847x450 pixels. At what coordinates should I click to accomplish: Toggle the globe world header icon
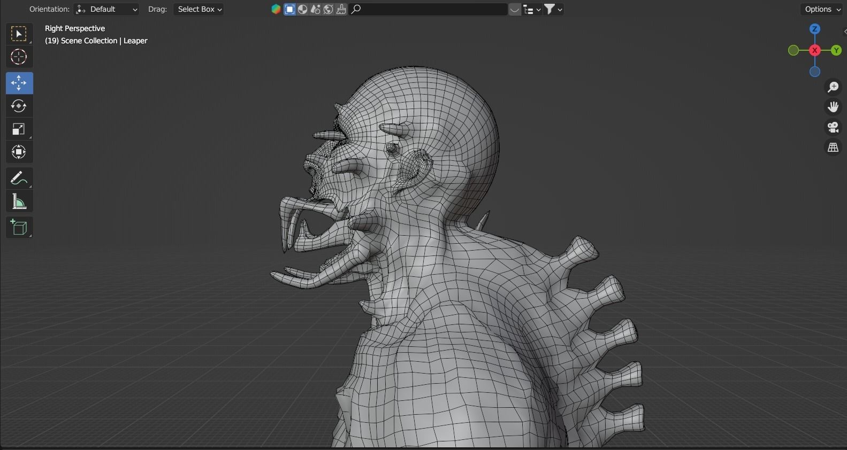329,9
